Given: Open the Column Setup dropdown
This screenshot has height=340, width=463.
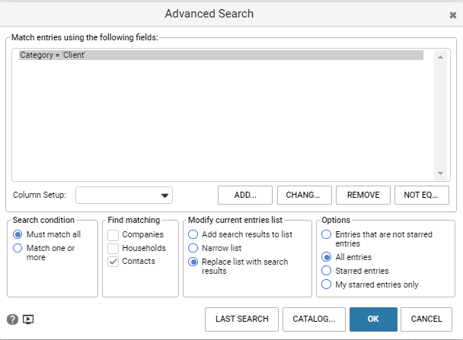Looking at the screenshot, I should pos(124,195).
